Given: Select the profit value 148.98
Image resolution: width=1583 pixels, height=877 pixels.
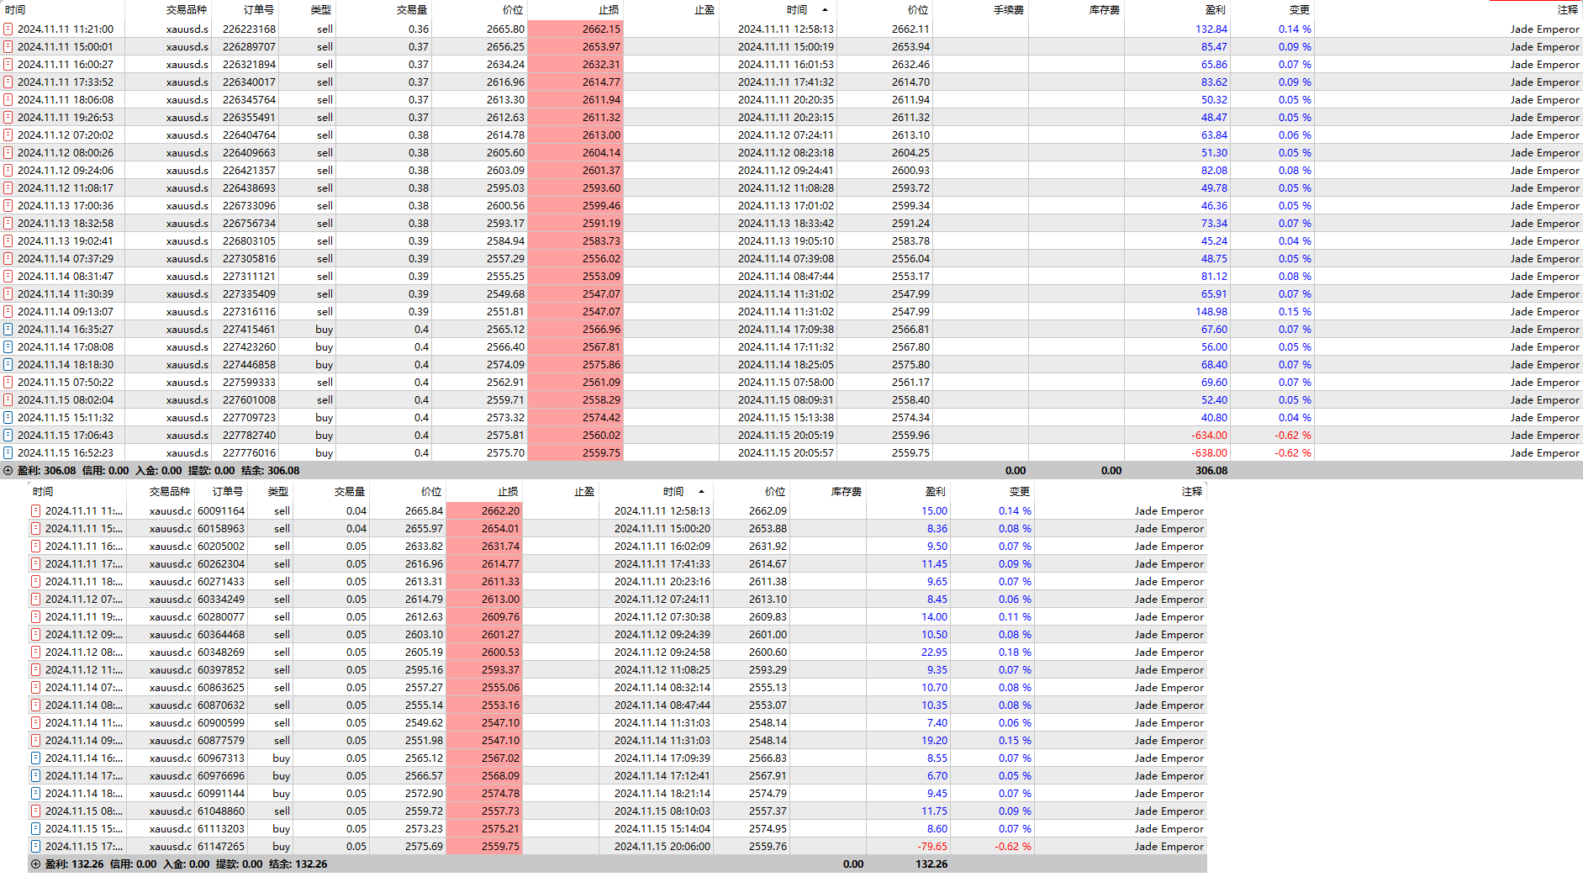Looking at the screenshot, I should pos(1211,311).
